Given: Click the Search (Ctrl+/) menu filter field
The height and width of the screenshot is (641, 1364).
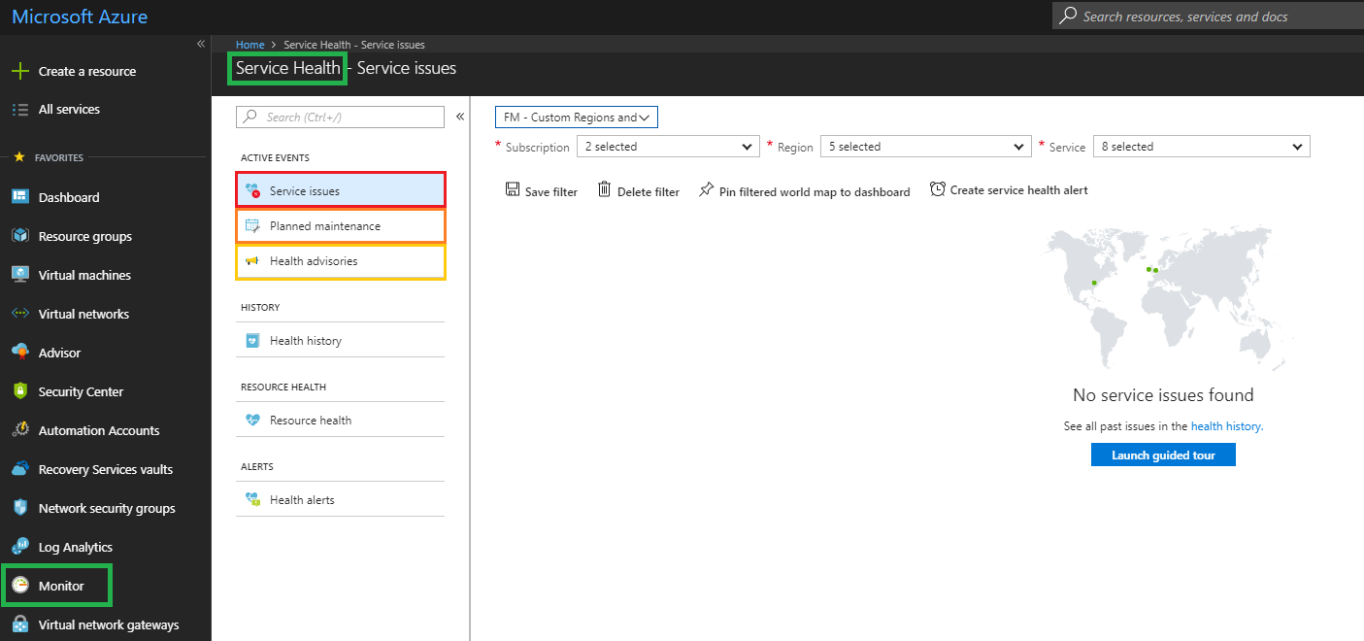Looking at the screenshot, I should (x=341, y=117).
